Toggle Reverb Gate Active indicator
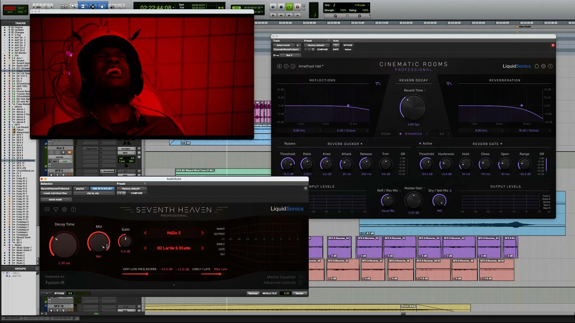The height and width of the screenshot is (323, 575). 420,144
